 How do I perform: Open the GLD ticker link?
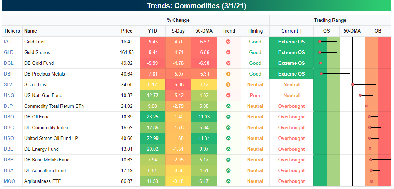tap(9, 52)
